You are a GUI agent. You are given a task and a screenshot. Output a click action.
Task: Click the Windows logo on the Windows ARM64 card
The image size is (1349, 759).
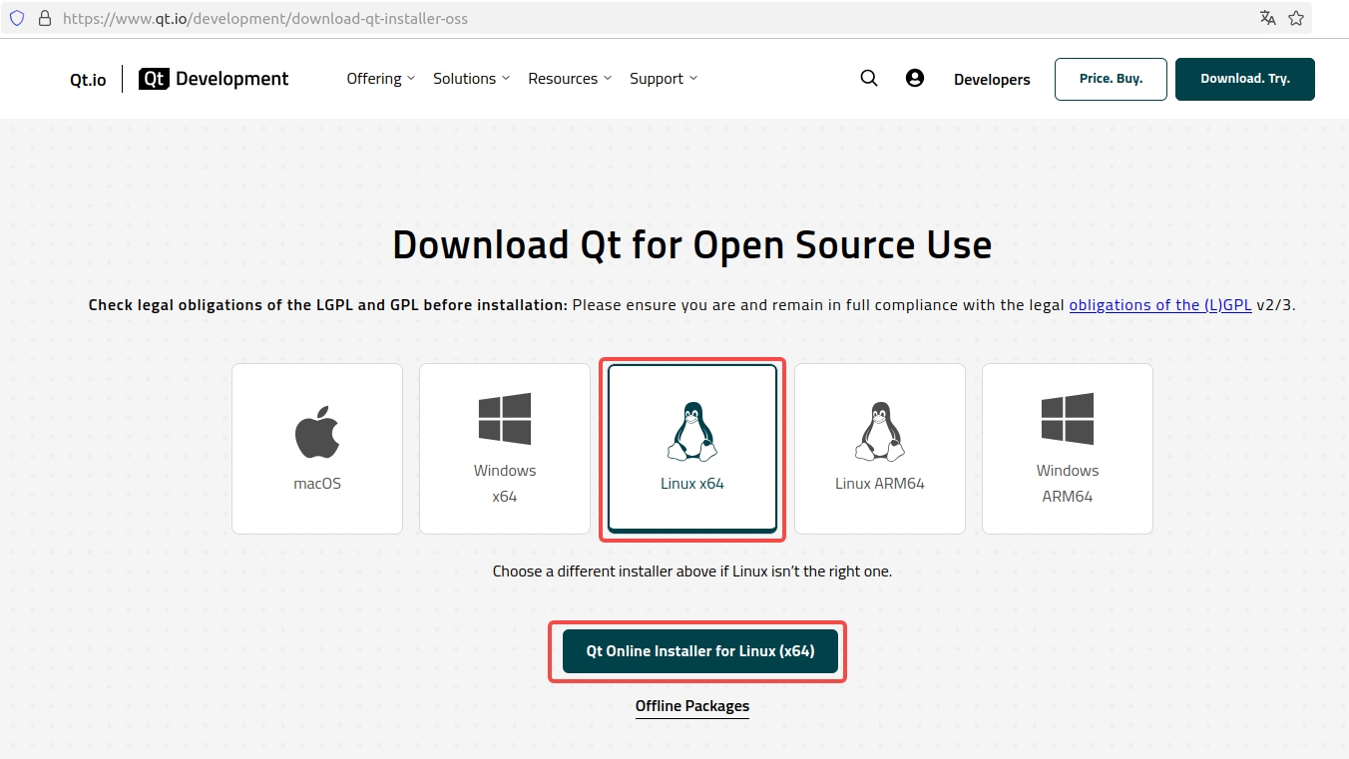(x=1067, y=418)
